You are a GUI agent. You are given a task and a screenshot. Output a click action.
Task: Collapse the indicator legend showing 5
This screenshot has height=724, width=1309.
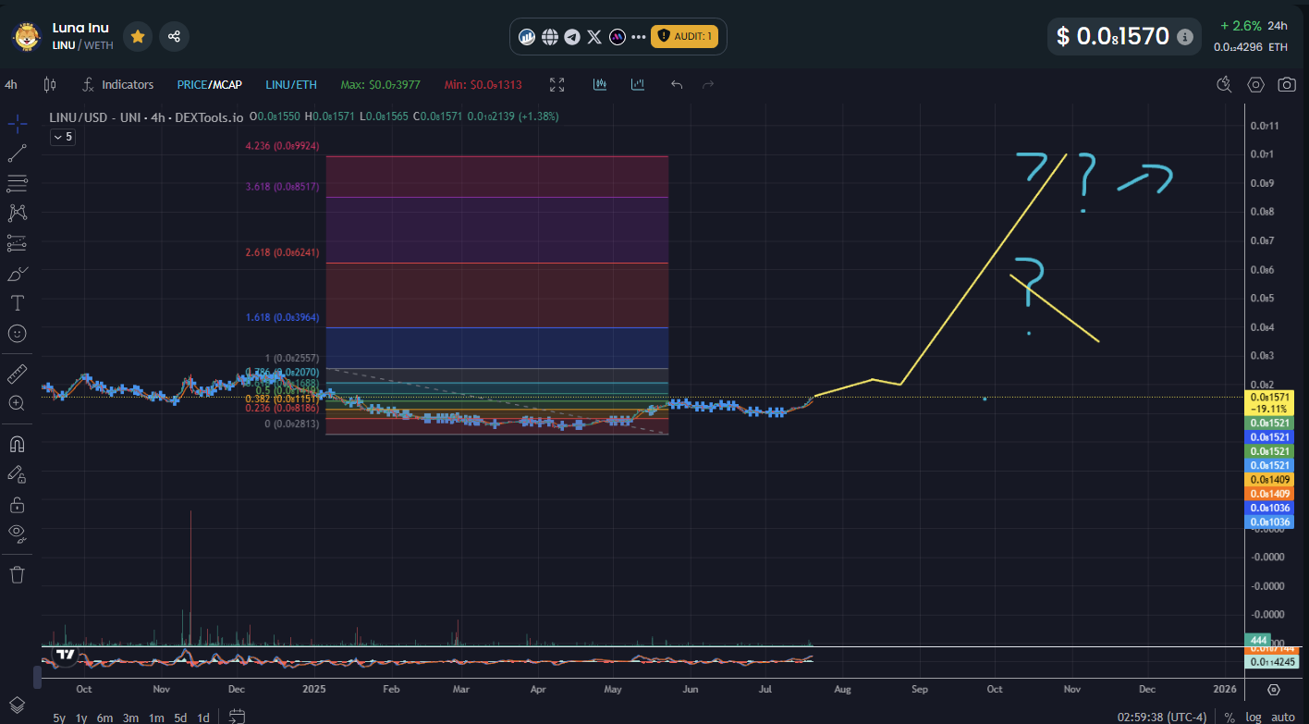click(62, 137)
